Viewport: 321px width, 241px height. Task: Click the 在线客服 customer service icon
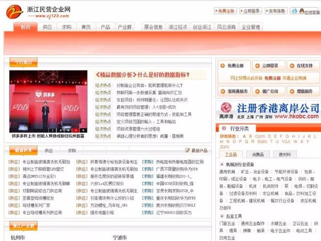(309, 11)
